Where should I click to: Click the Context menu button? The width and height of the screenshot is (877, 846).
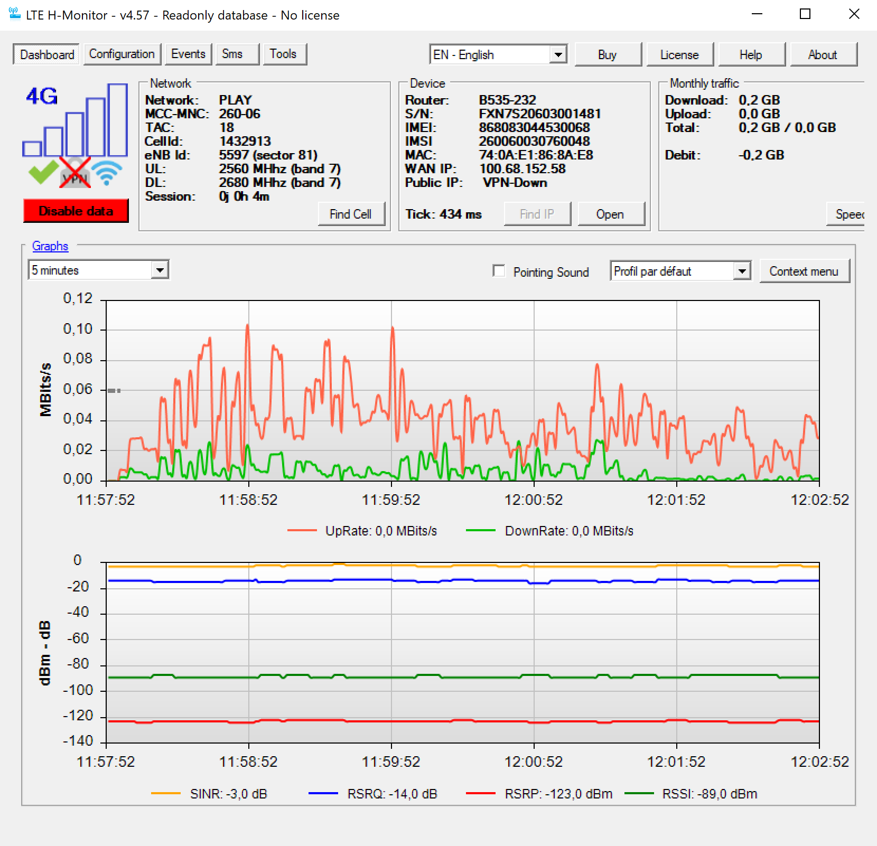804,271
